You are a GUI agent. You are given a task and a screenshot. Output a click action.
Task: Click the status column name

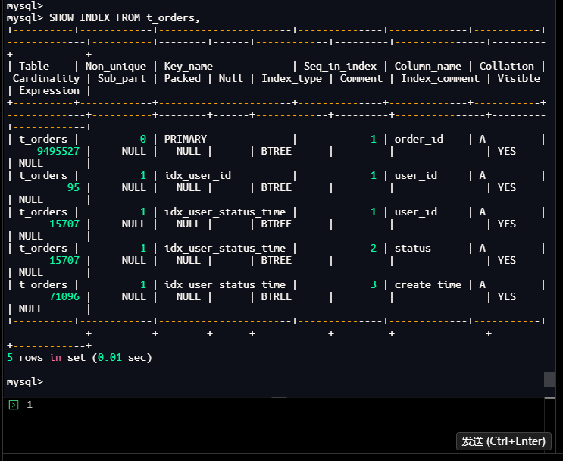click(x=412, y=248)
